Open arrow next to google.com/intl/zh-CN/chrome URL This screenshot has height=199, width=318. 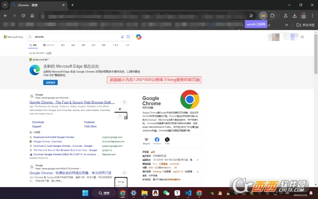[80, 168]
